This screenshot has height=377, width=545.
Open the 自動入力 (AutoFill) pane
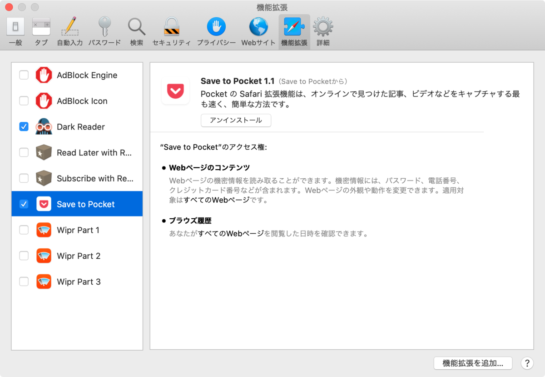coord(69,32)
